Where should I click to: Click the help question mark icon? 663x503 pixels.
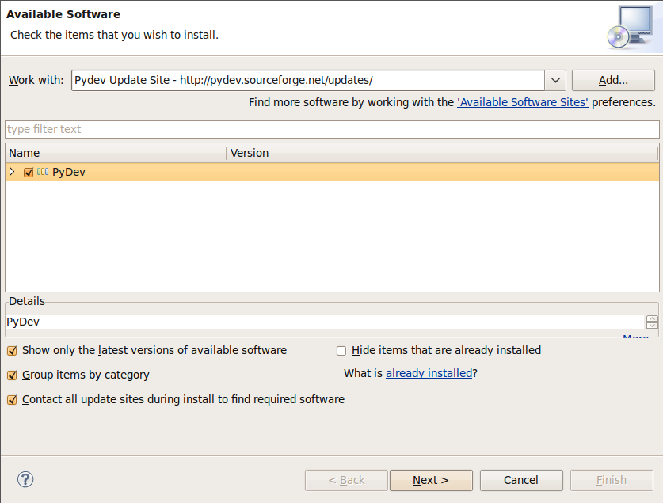click(x=25, y=479)
